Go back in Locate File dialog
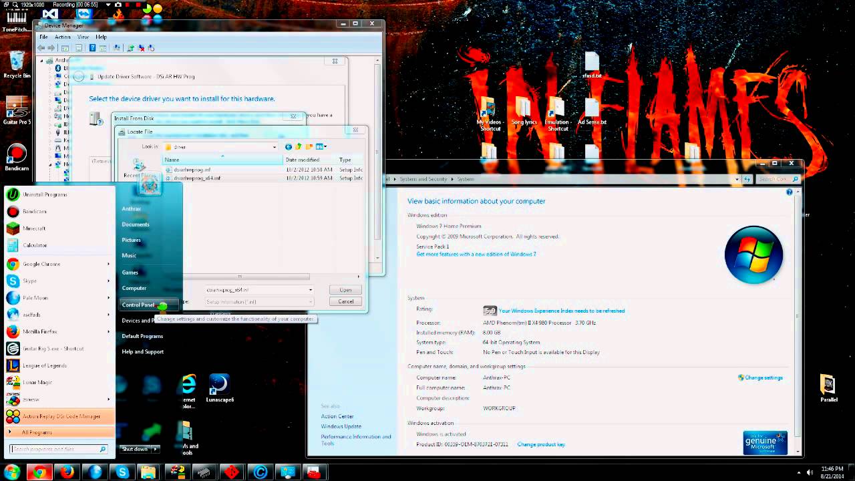Screen dimensions: 855x481 pyautogui.click(x=289, y=146)
